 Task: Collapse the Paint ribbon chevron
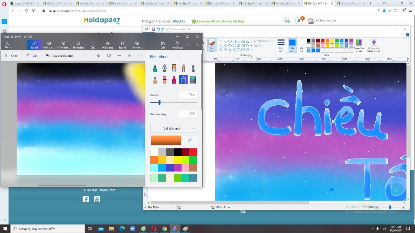tap(403, 35)
